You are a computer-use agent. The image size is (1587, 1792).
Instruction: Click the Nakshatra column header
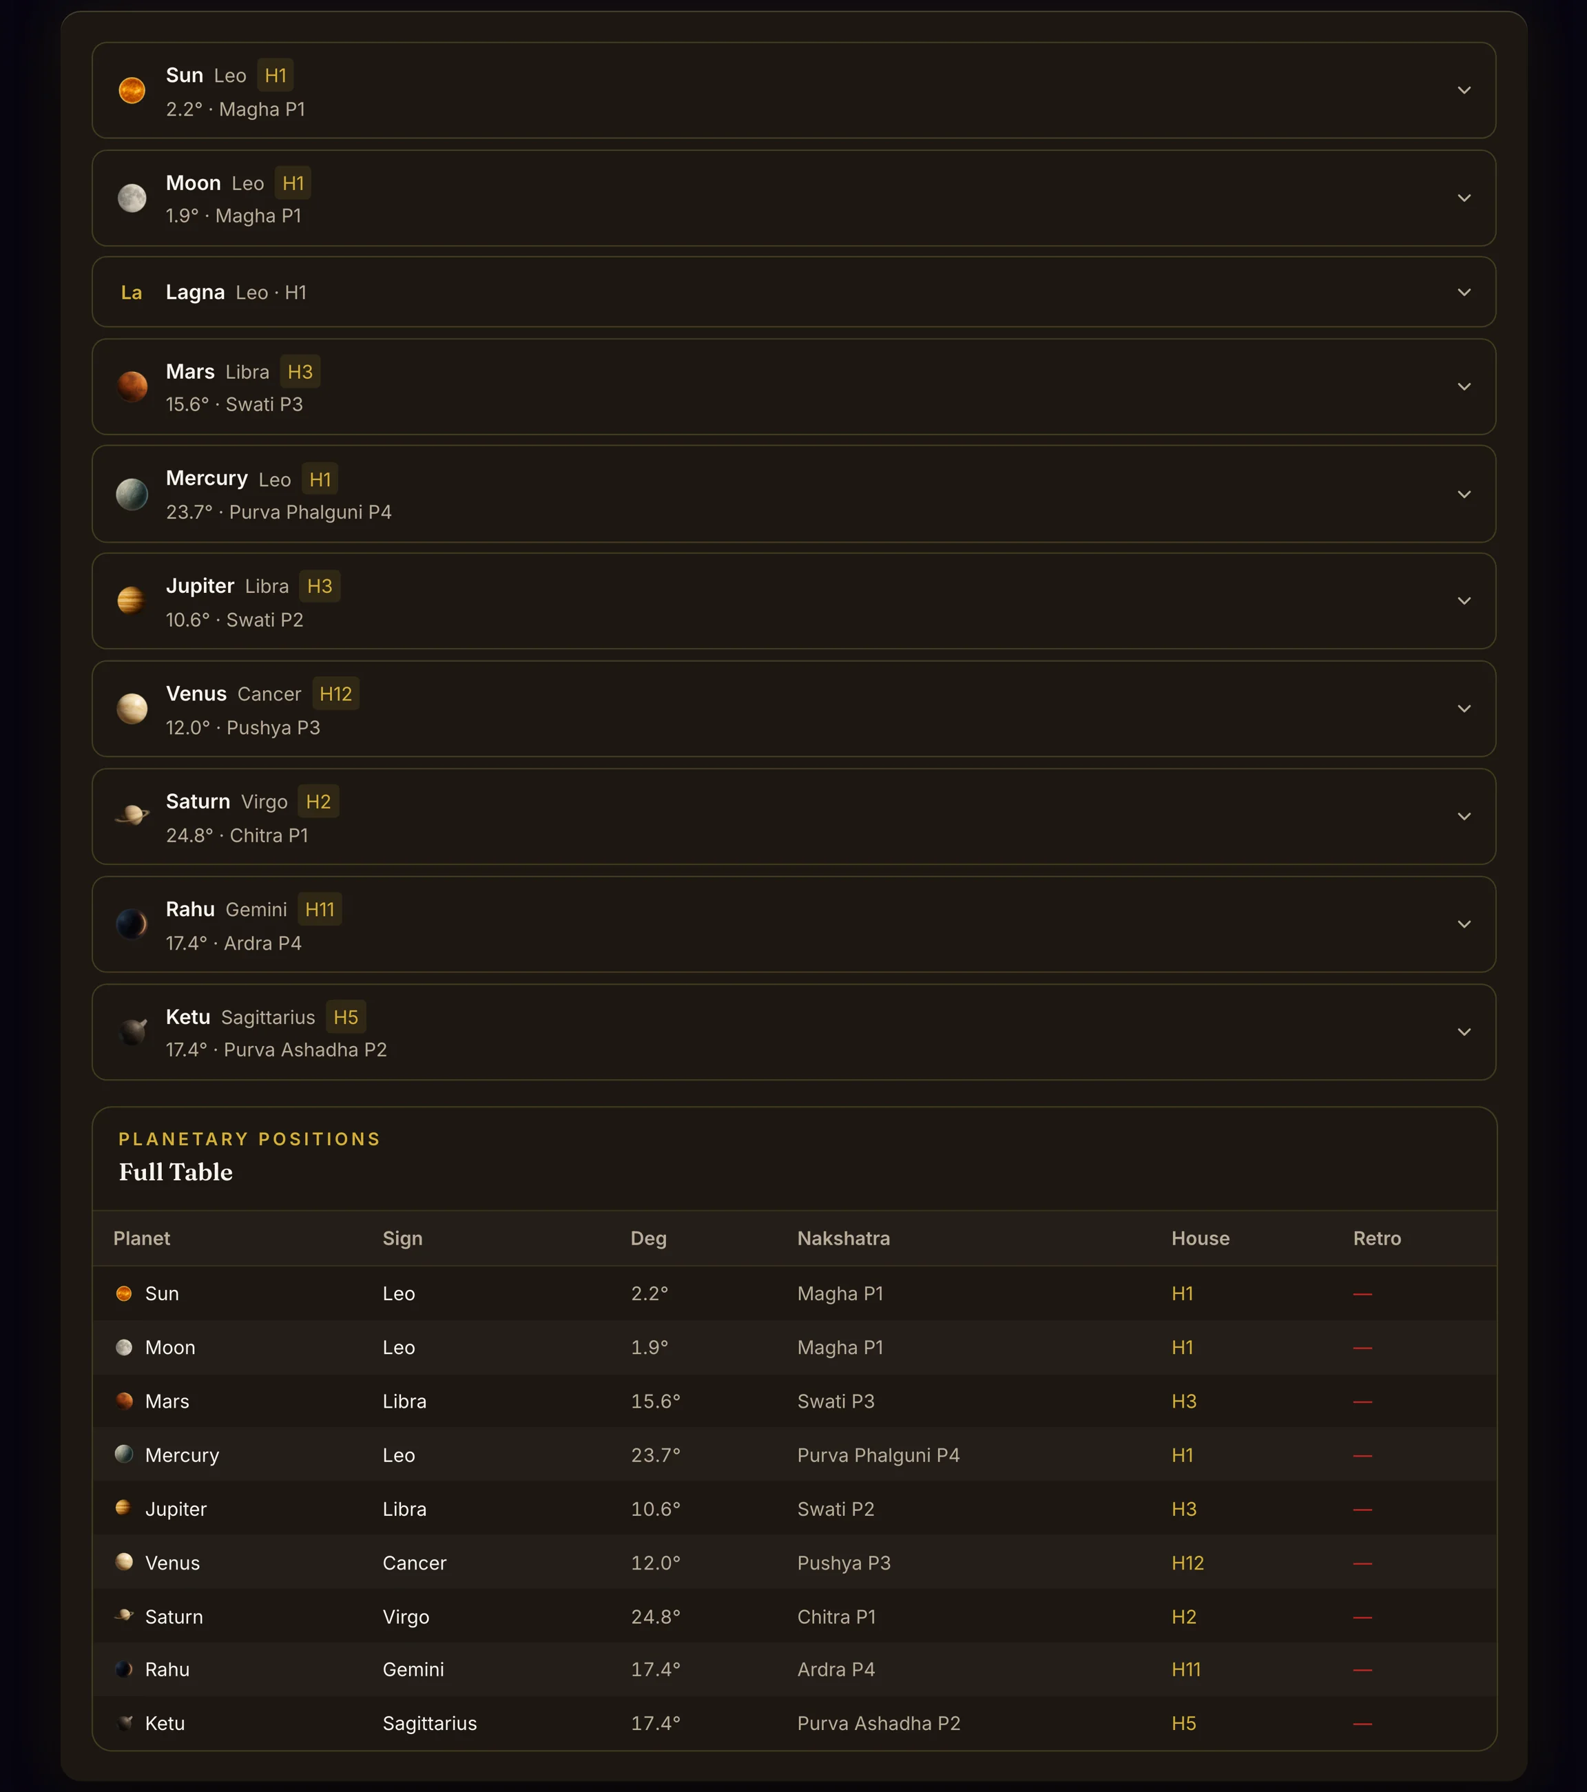pos(844,1239)
